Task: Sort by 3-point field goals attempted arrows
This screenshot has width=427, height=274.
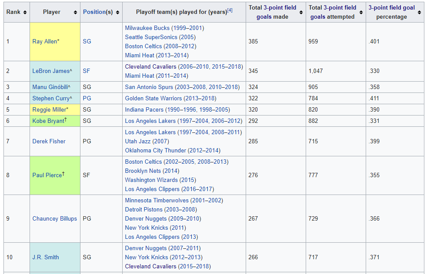Action: click(x=361, y=12)
